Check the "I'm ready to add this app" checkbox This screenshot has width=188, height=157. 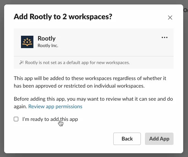pos(16,119)
